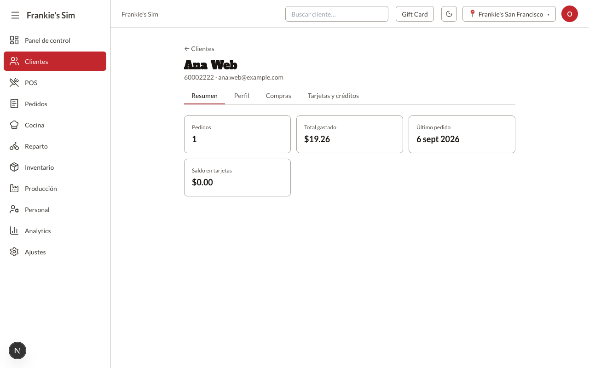This screenshot has width=589, height=368.
Task: Click the Reparto bicycle icon
Action: point(14,146)
